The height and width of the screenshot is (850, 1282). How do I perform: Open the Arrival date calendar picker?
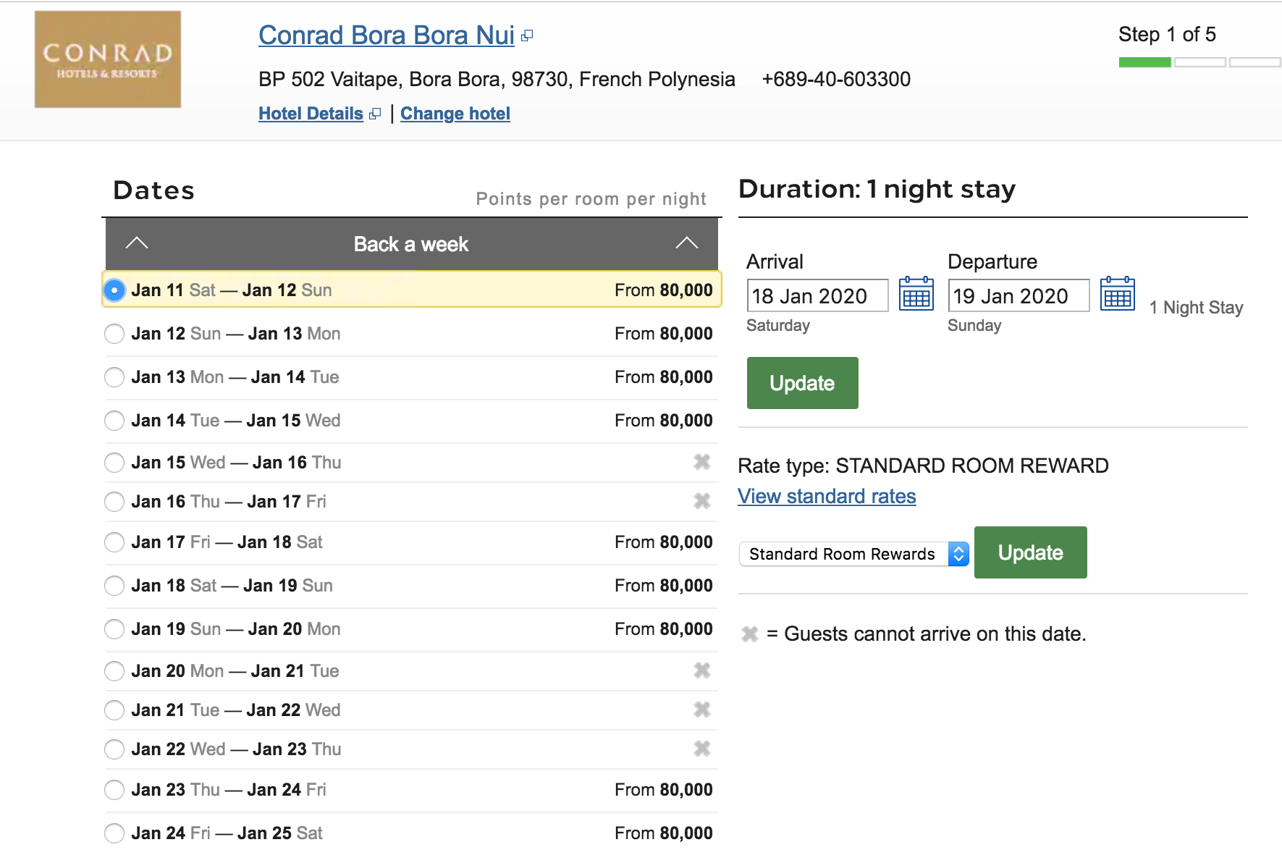pos(916,294)
